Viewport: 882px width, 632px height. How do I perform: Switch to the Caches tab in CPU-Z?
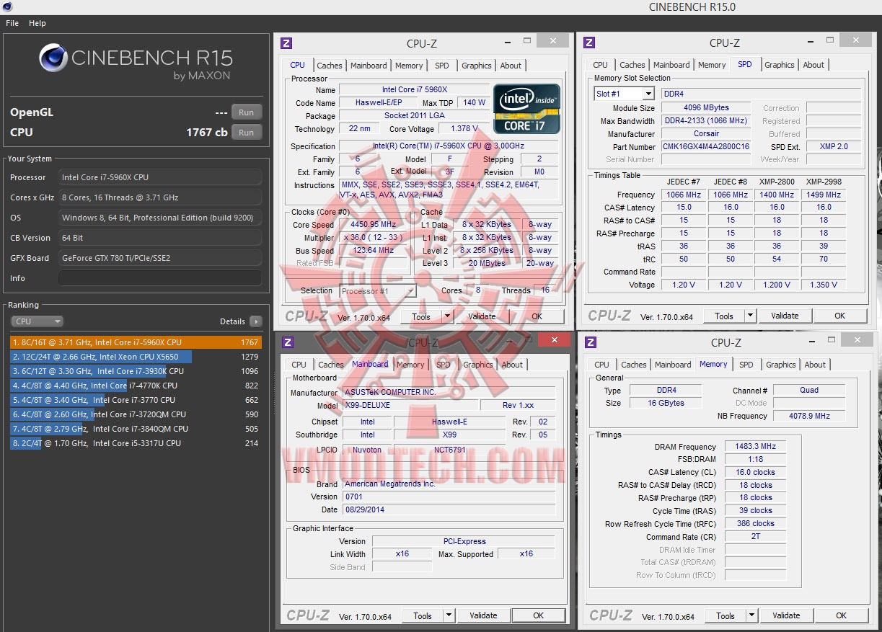click(330, 66)
